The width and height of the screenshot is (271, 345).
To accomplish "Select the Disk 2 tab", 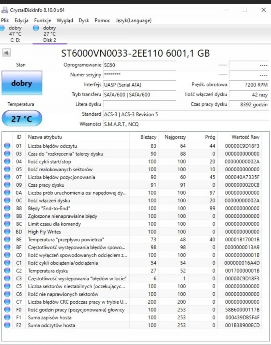I will (50, 34).
